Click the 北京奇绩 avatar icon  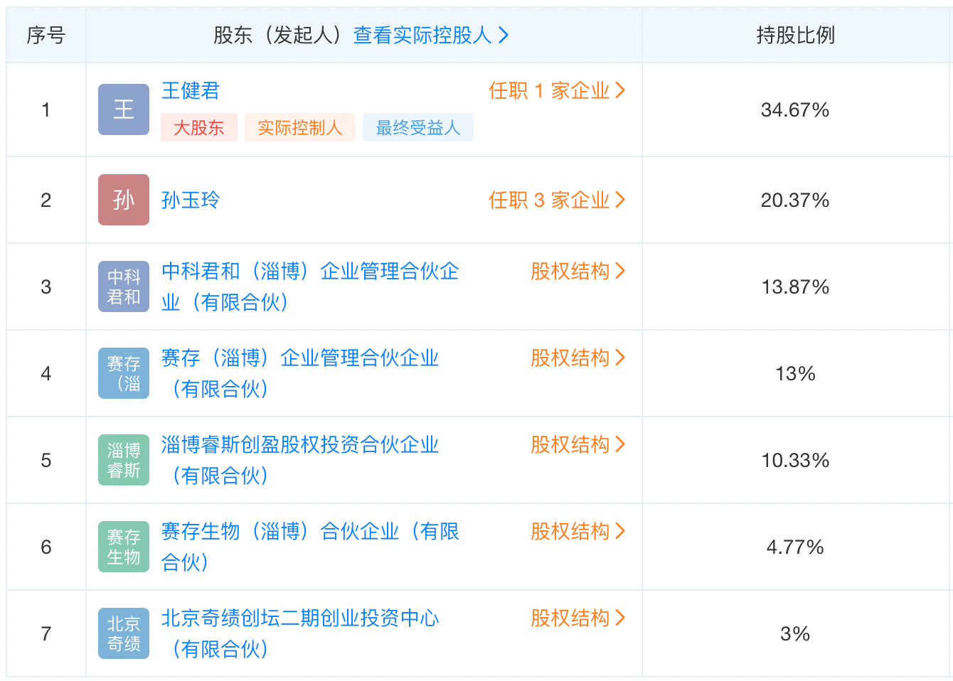pyautogui.click(x=124, y=633)
